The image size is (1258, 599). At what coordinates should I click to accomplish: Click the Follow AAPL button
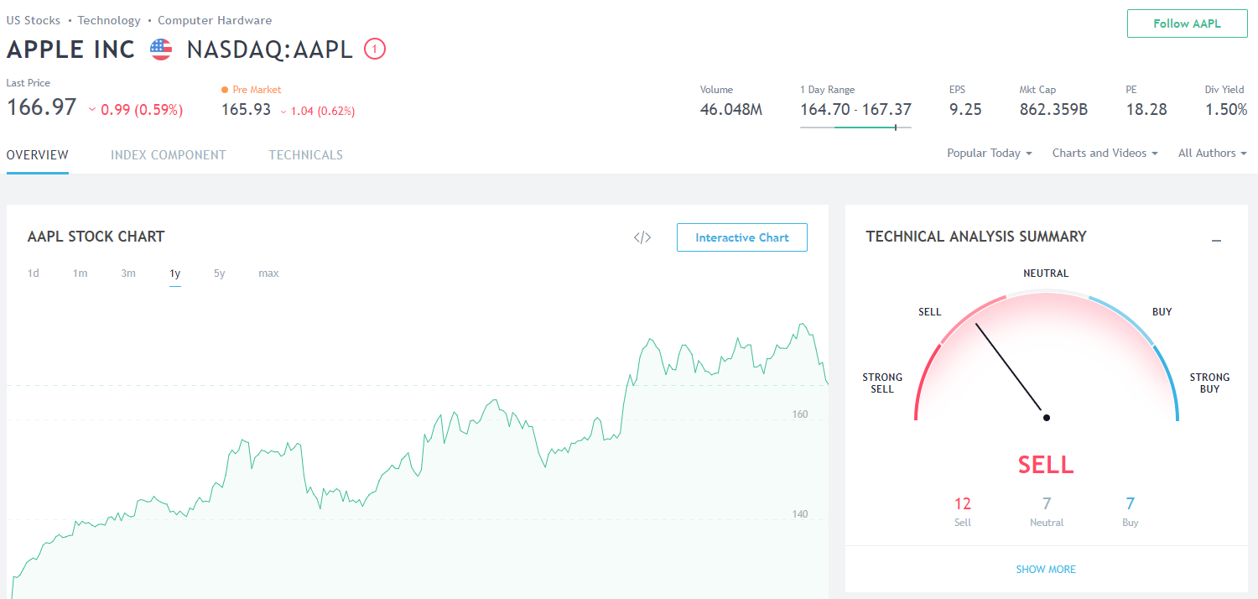point(1187,23)
